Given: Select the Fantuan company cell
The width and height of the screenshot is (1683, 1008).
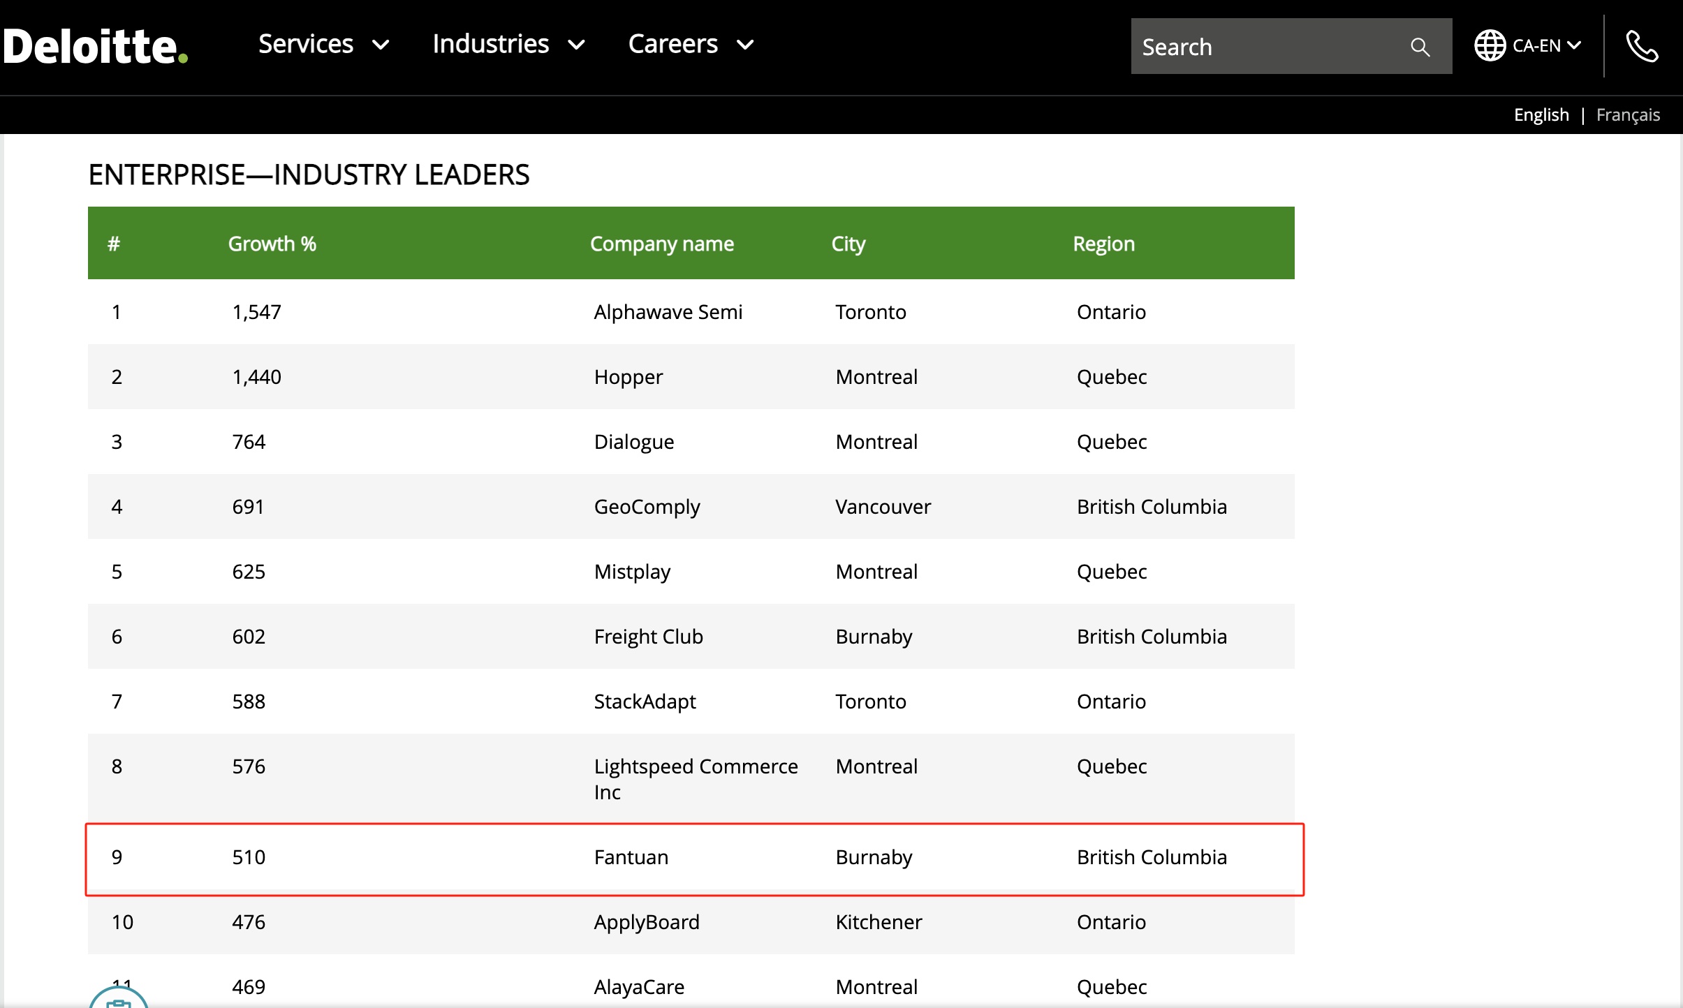Looking at the screenshot, I should pyautogui.click(x=631, y=857).
